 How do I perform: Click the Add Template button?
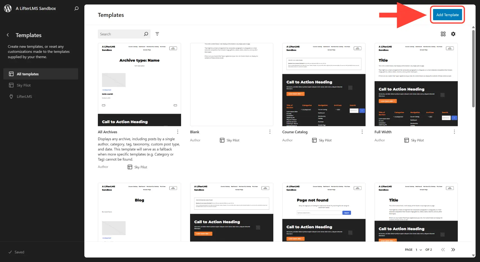coord(447,15)
